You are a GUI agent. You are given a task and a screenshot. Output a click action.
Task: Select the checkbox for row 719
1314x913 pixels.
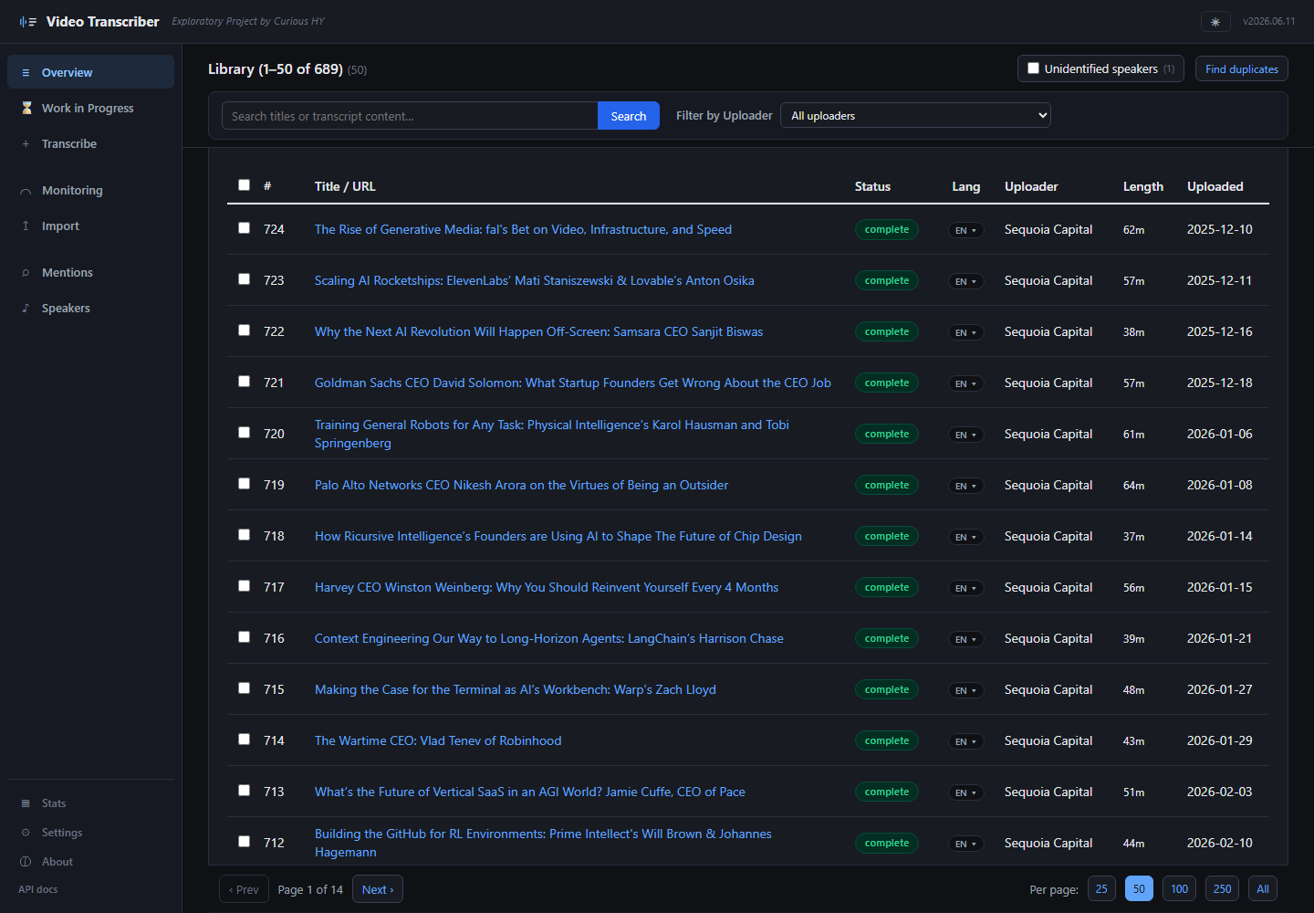pyautogui.click(x=244, y=484)
